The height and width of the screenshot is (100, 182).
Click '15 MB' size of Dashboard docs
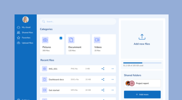pos(88,79)
